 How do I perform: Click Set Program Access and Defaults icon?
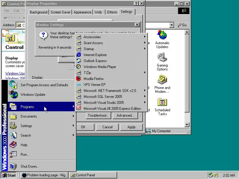pyautogui.click(x=13, y=85)
